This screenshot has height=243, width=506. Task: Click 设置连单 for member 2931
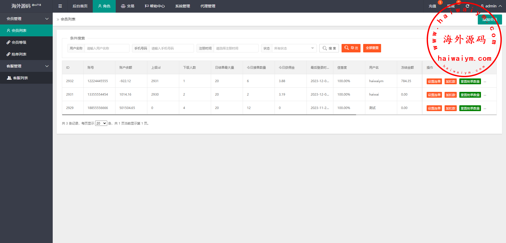click(x=434, y=95)
